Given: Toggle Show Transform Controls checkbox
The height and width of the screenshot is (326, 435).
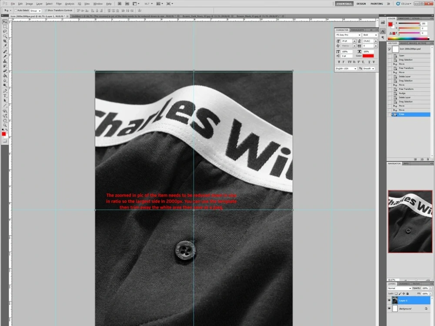Looking at the screenshot, I should point(46,10).
